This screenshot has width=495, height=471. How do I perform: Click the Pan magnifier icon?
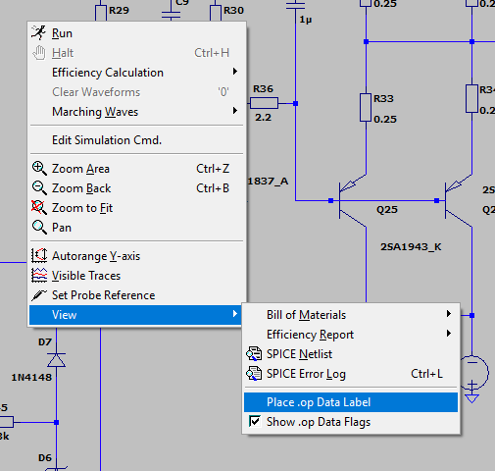click(x=39, y=228)
